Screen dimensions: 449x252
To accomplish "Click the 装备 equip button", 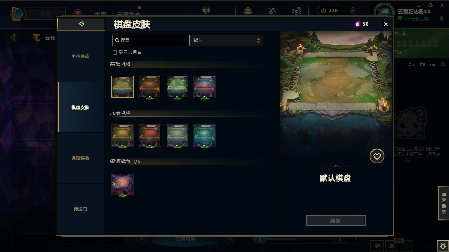I will click(336, 221).
